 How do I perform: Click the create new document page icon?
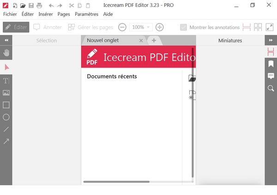192,95
